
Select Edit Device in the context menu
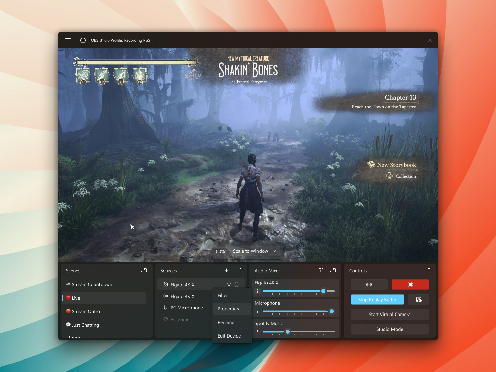coord(229,336)
